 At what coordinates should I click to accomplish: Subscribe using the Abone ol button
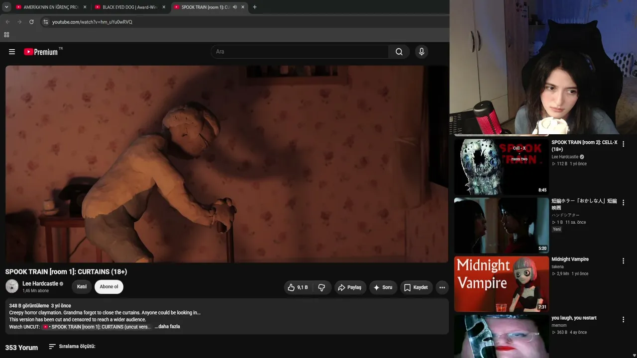[109, 287]
